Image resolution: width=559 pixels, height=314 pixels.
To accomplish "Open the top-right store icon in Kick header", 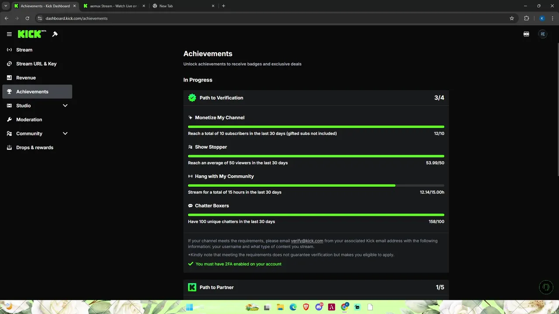I will pos(526,34).
